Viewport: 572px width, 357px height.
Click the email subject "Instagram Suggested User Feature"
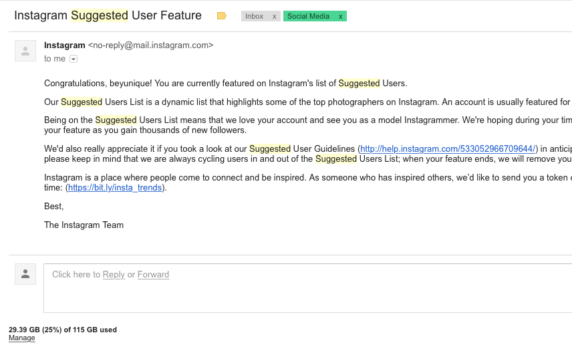coord(108,15)
